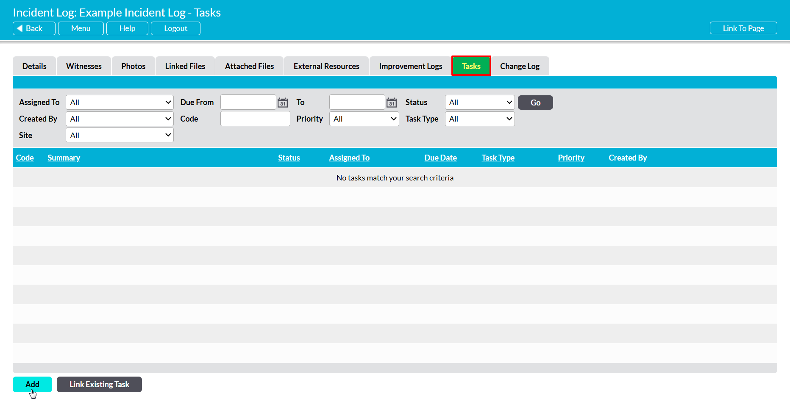The image size is (790, 402).
Task: Expand the Assigned To dropdown
Action: point(120,103)
